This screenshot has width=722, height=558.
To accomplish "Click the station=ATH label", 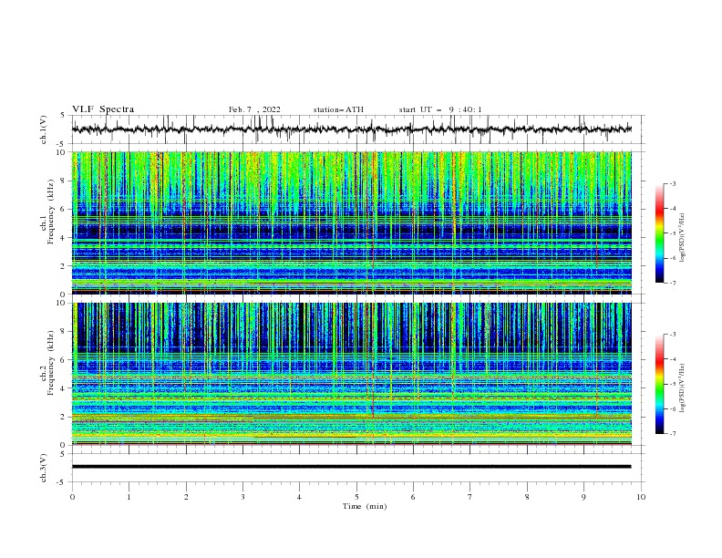I will tap(338, 109).
